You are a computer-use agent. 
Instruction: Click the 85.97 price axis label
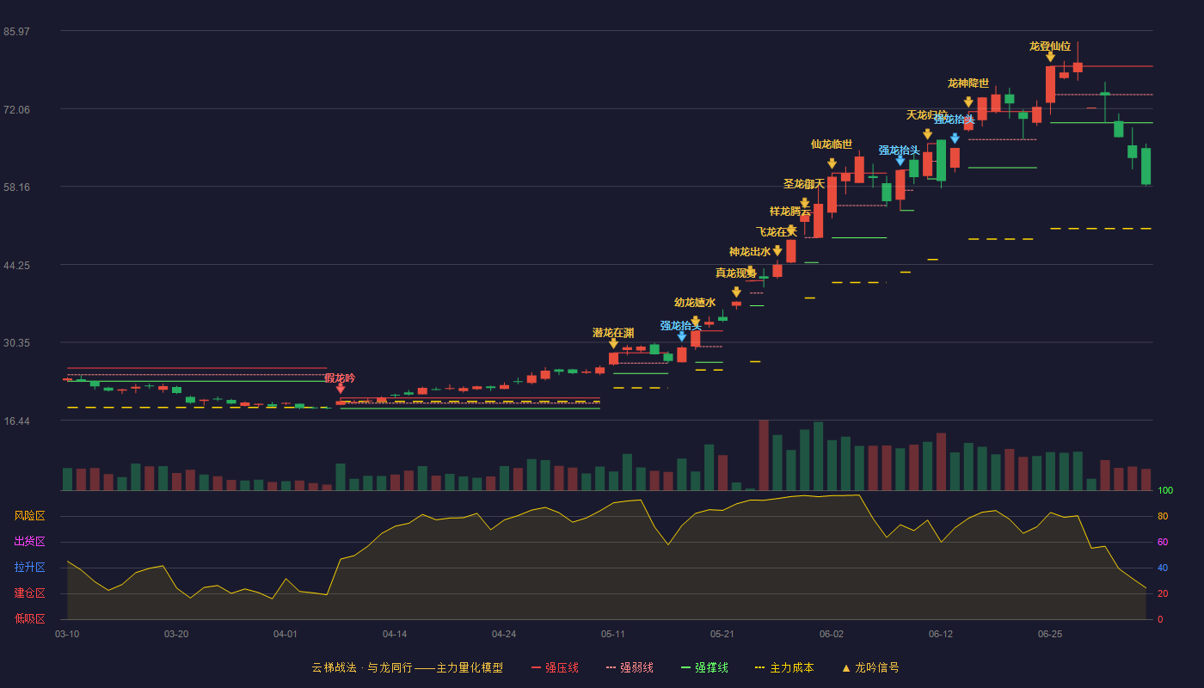(x=17, y=32)
